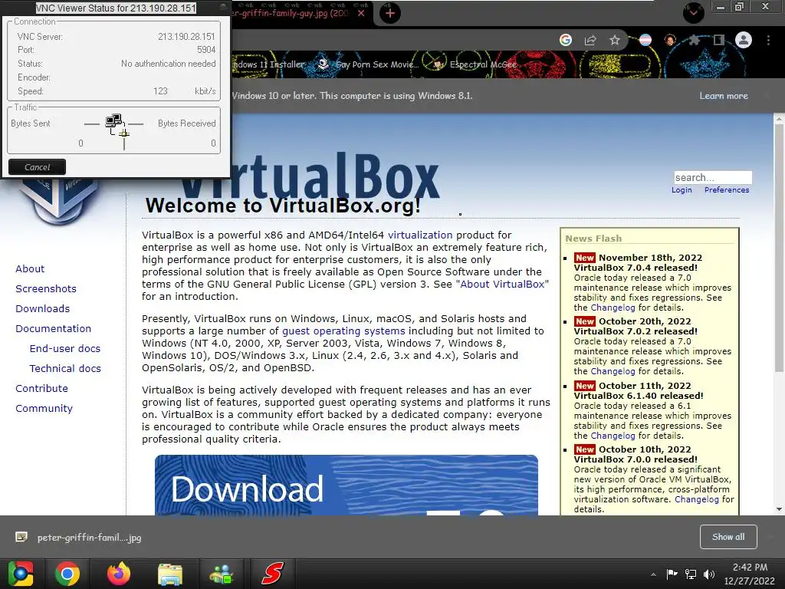Open the Community sidebar link

point(44,409)
